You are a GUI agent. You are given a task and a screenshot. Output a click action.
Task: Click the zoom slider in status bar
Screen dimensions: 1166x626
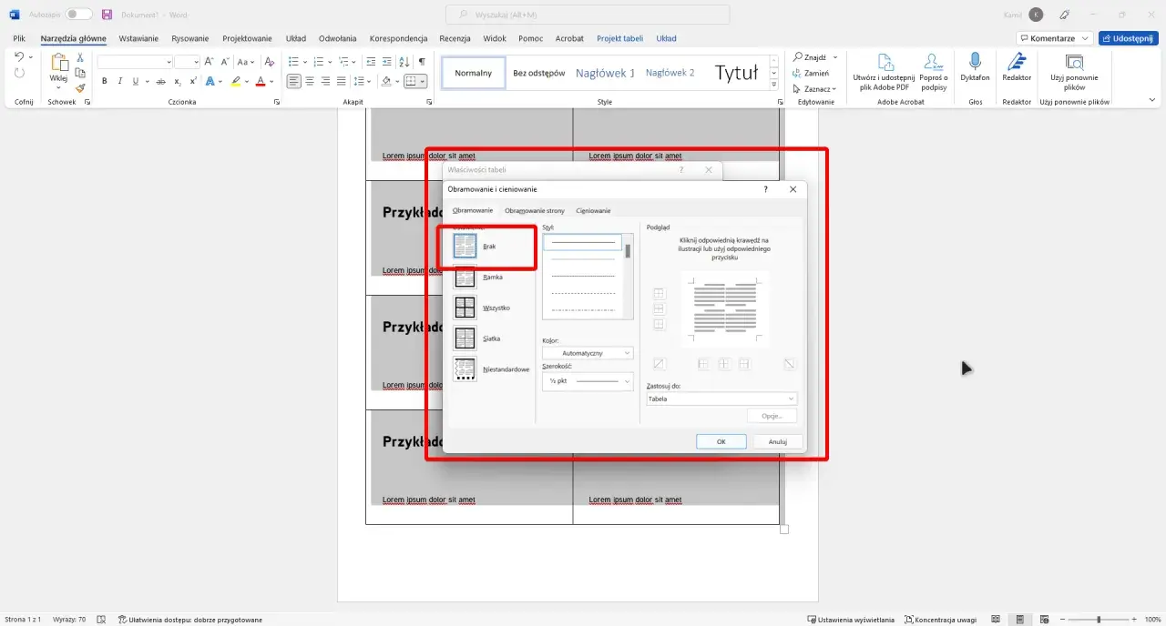[1098, 620]
